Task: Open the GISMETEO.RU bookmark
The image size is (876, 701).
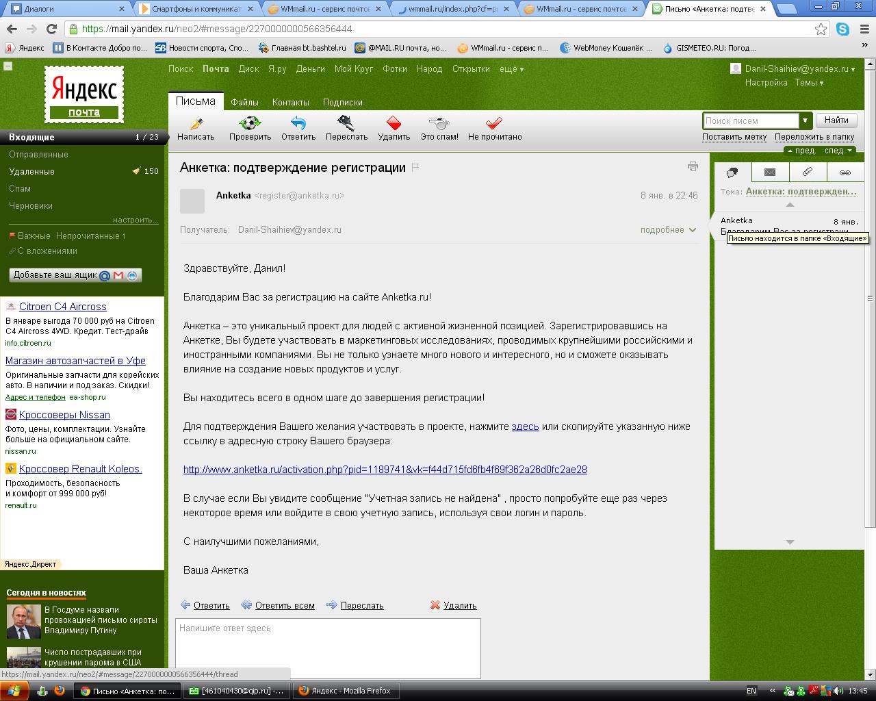Action: (710, 48)
